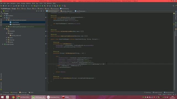Open the AVD Manager toolbar icon

coord(55,6)
